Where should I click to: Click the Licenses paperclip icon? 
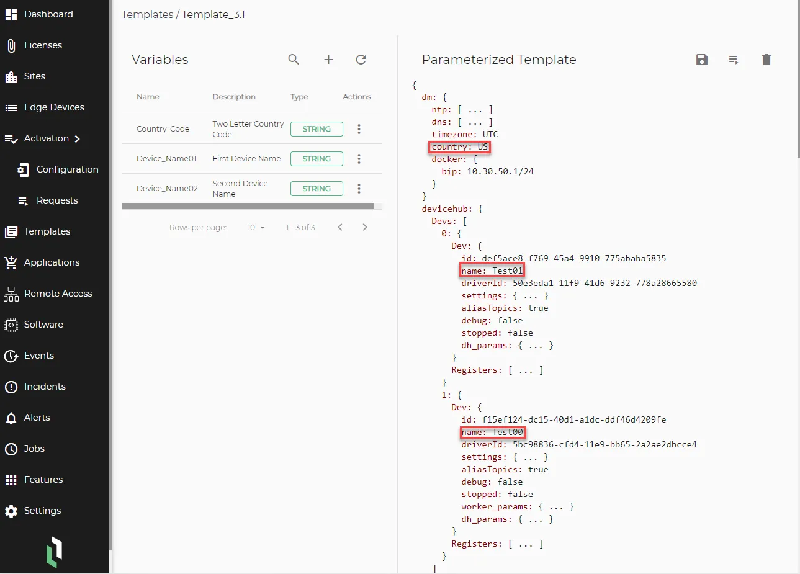(x=11, y=45)
